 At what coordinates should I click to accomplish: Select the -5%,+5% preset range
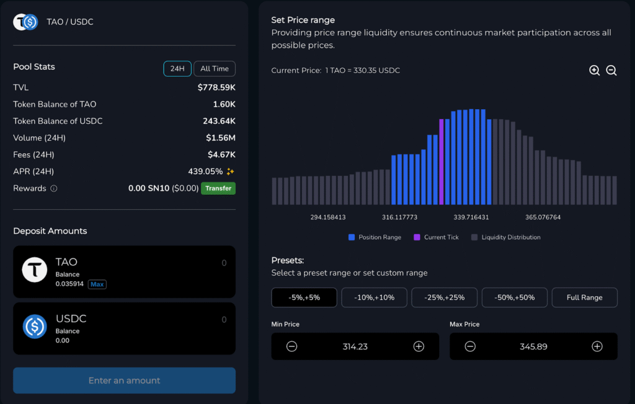(x=304, y=297)
